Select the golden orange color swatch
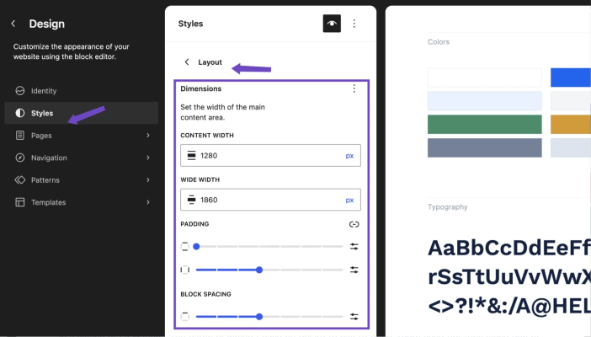This screenshot has height=337, width=591. [571, 124]
